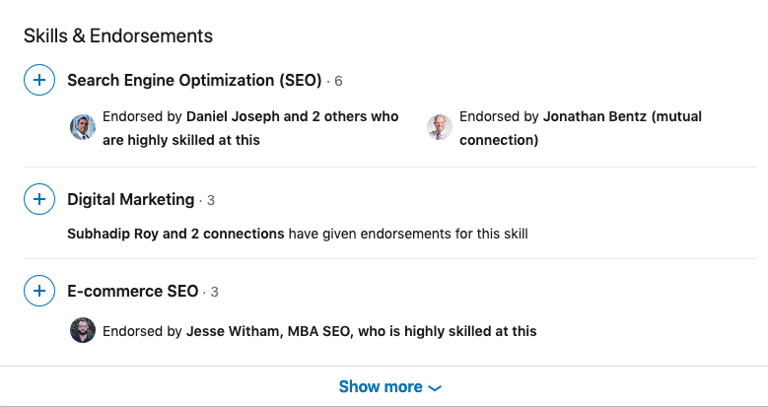Screen dimensions: 768x407
Task: Click the plus icon beside Digital Marketing
Action: (38, 200)
